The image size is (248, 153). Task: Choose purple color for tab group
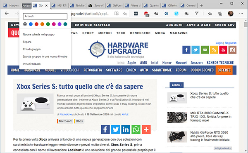60,24
